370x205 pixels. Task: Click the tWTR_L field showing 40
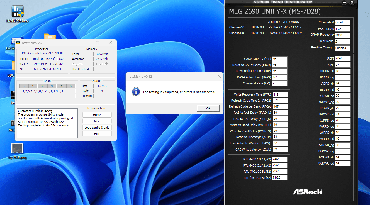281,125
